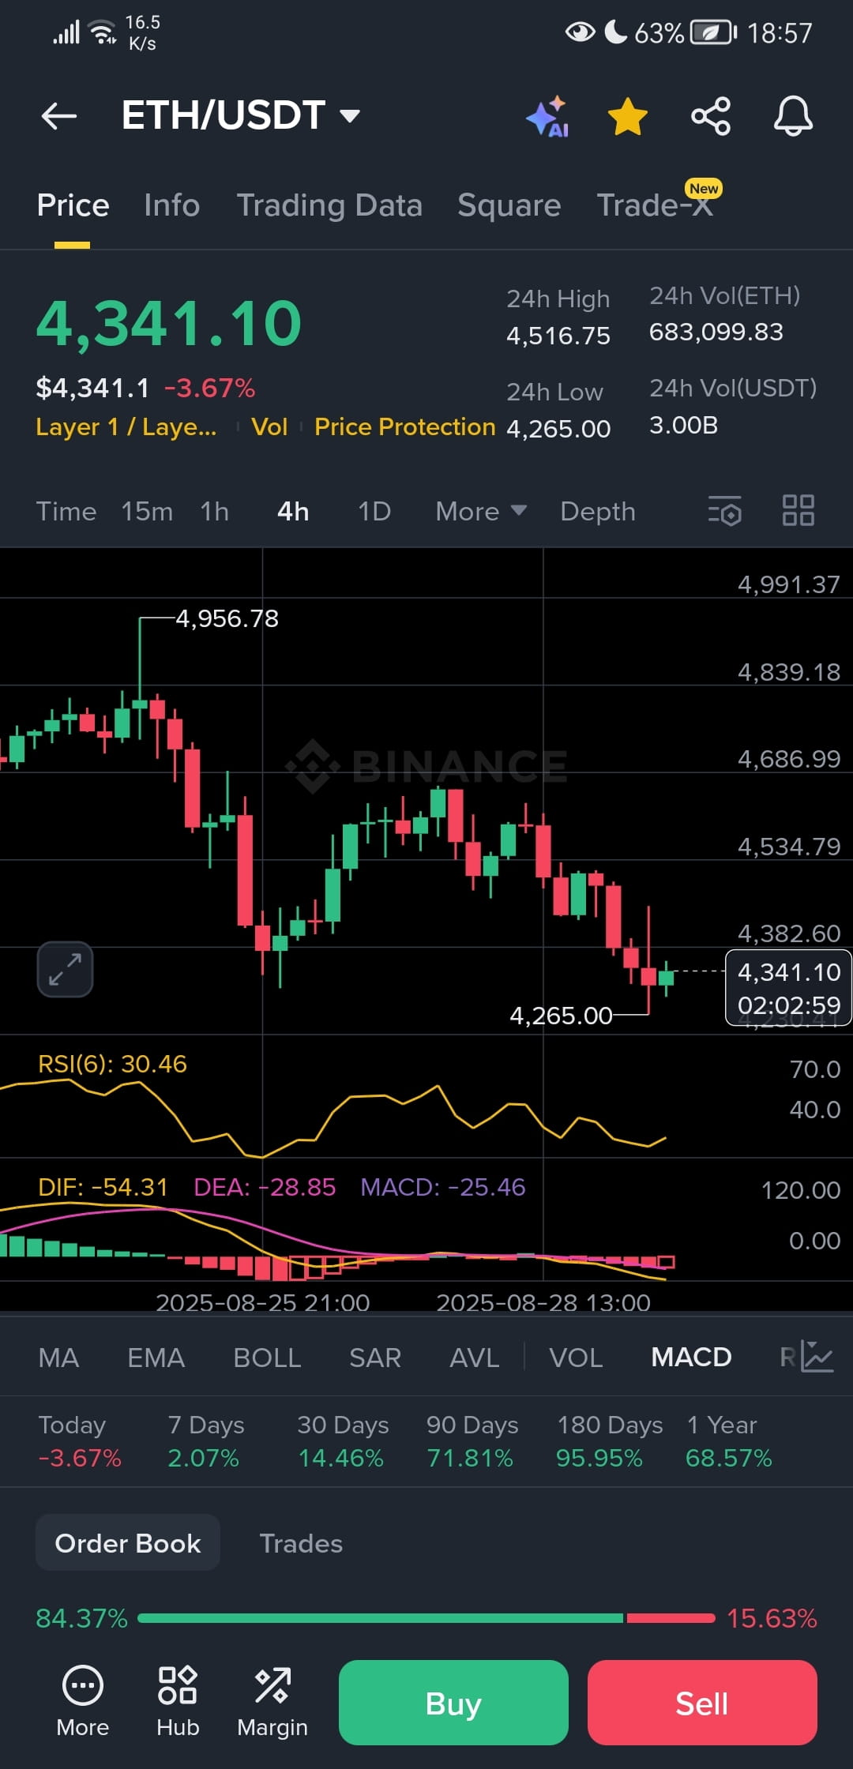Enable the SAR indicator

click(x=375, y=1358)
